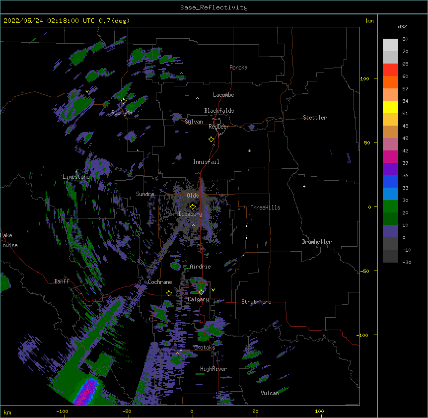Click the 100 tick on the bottom axis
Viewport: 428px width, 418px height.
pyautogui.click(x=319, y=411)
